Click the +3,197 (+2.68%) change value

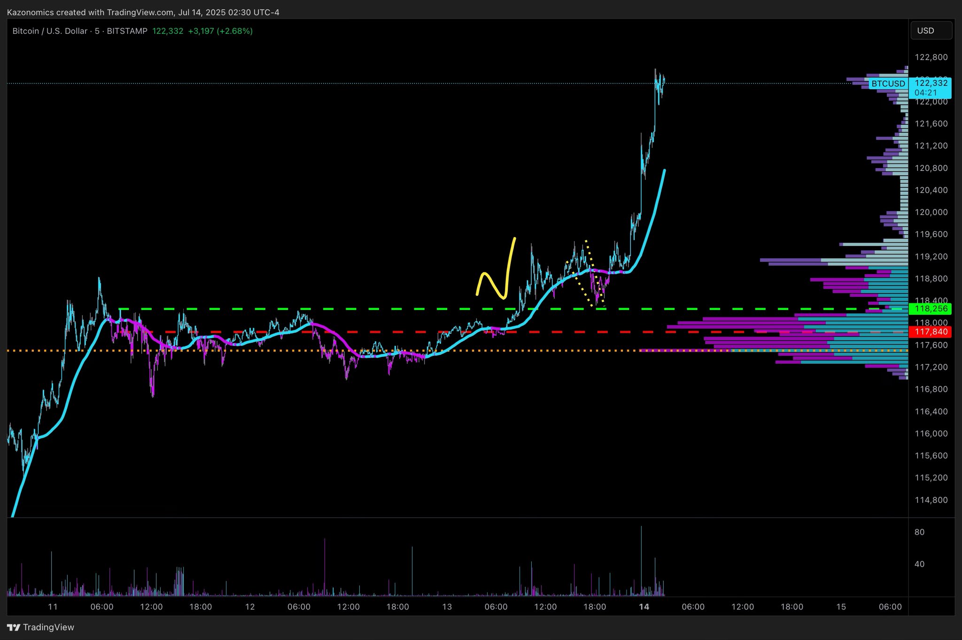pyautogui.click(x=220, y=31)
